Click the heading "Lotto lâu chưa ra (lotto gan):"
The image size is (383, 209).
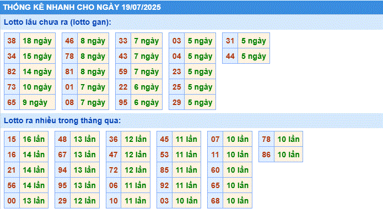pos(57,22)
